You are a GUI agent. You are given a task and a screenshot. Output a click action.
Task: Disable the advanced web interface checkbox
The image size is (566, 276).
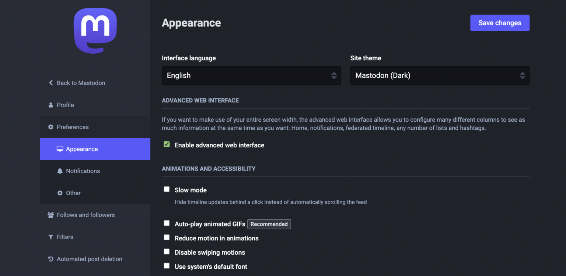pos(167,144)
